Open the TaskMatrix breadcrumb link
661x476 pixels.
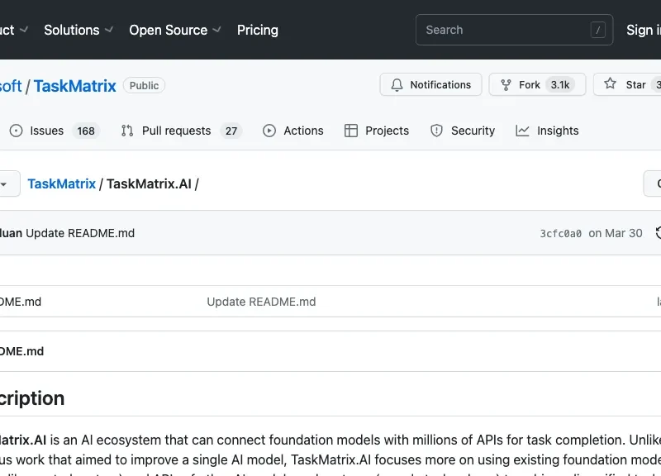coord(61,183)
